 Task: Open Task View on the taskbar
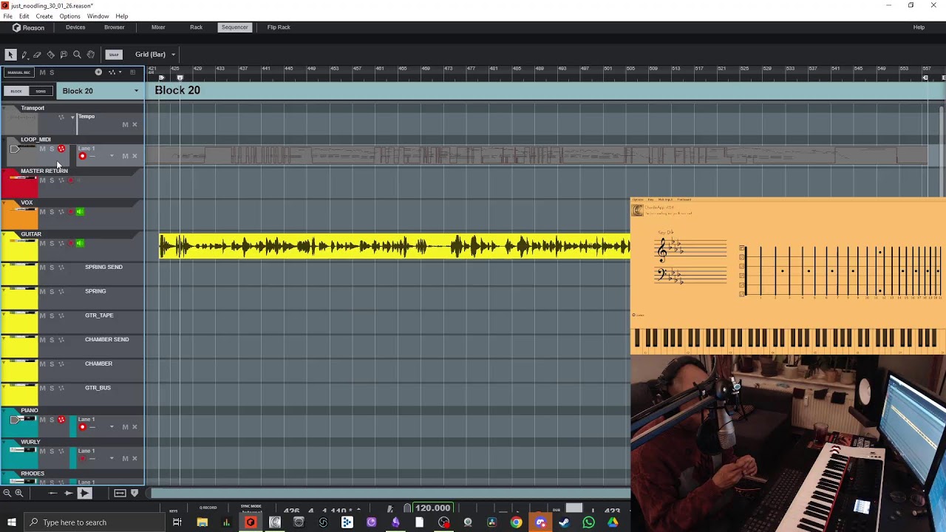coord(177,522)
